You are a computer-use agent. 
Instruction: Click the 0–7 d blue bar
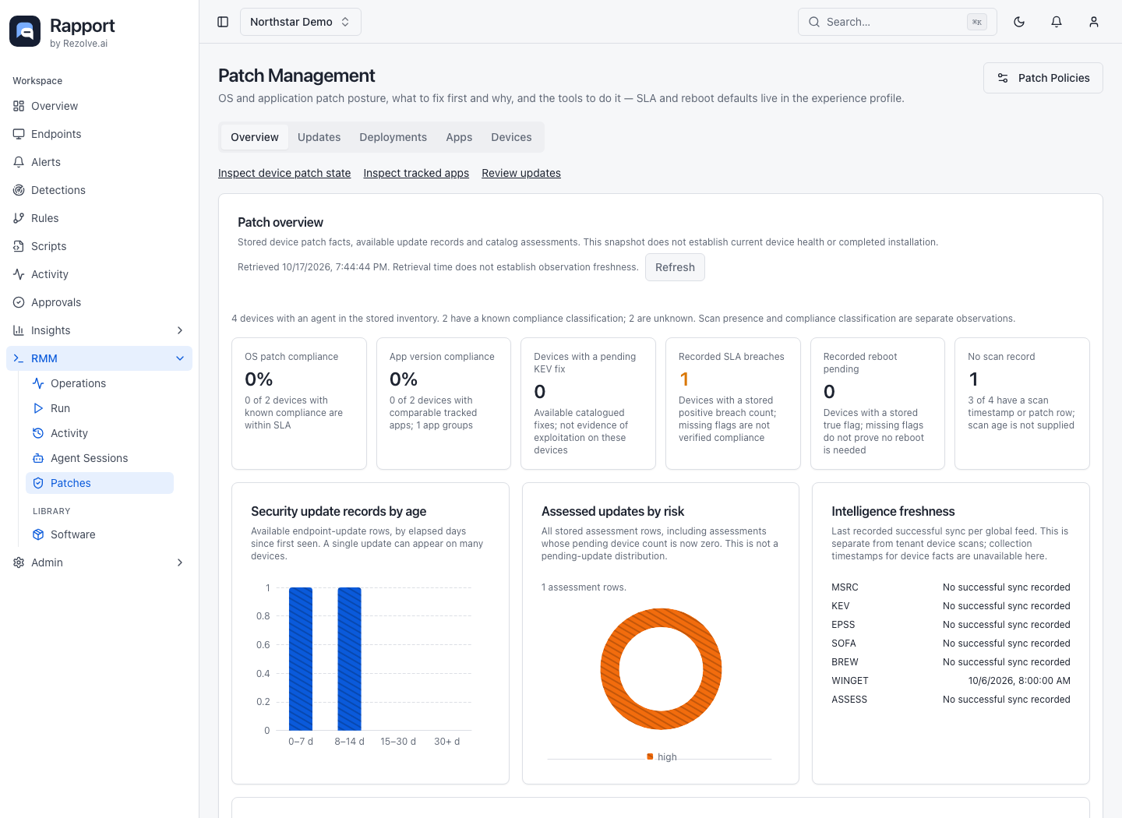(x=301, y=659)
